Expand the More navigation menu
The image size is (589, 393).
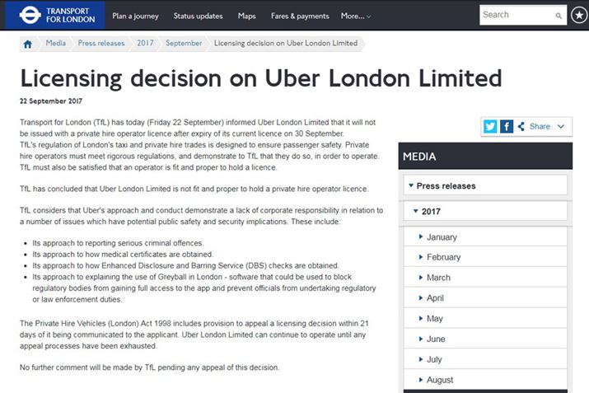pos(355,16)
